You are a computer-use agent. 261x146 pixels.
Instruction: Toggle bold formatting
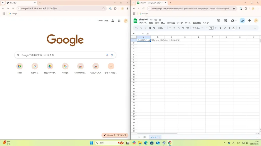tap(221, 28)
